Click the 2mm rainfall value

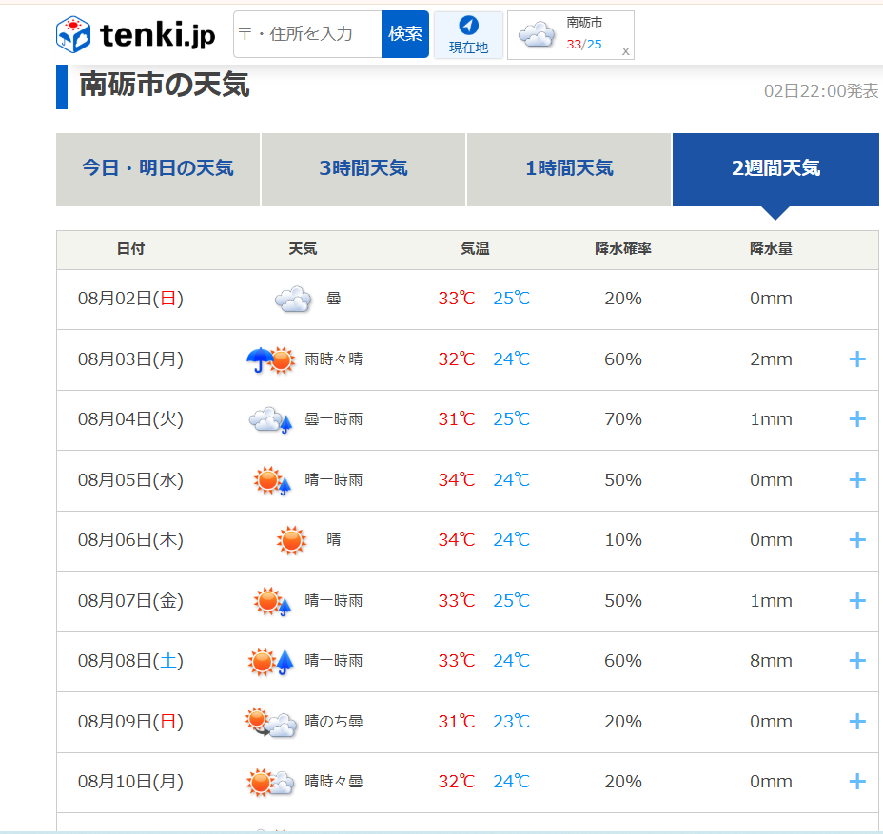[x=771, y=359]
